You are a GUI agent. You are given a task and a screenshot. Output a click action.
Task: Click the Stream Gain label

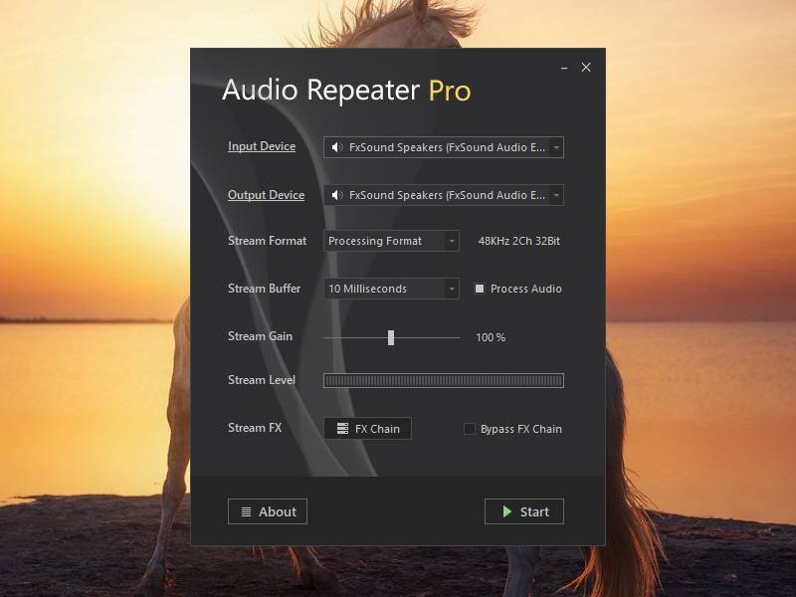click(260, 336)
